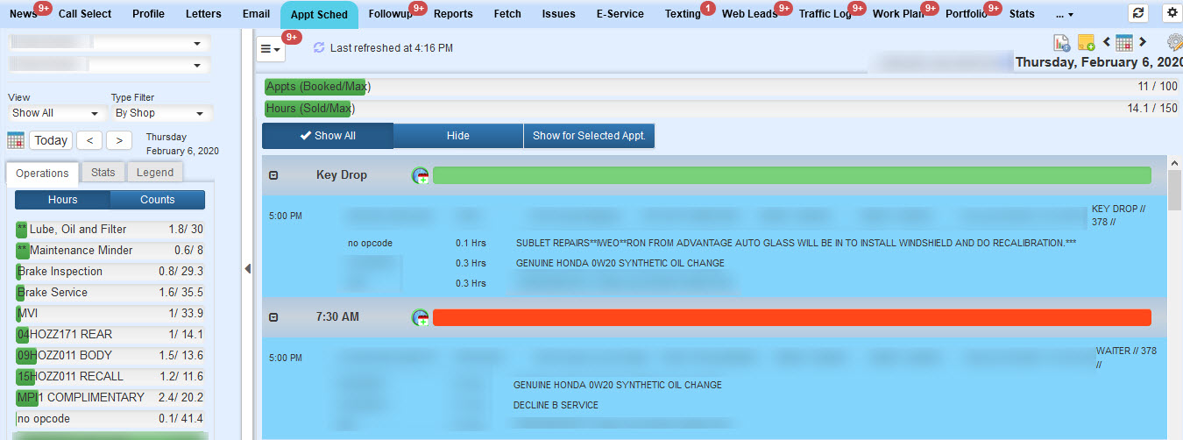Click the bar chart report icon
The image size is (1183, 440).
click(x=1061, y=42)
